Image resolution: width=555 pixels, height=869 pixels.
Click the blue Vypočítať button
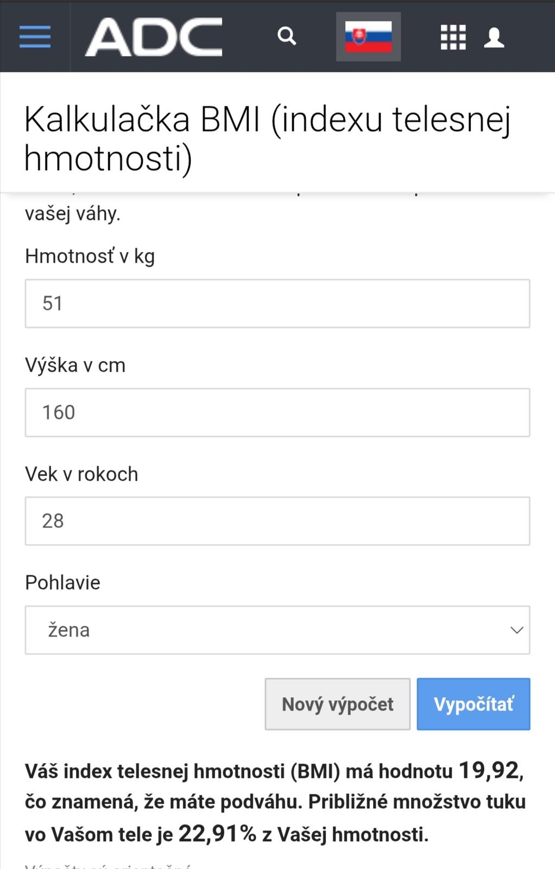click(473, 704)
